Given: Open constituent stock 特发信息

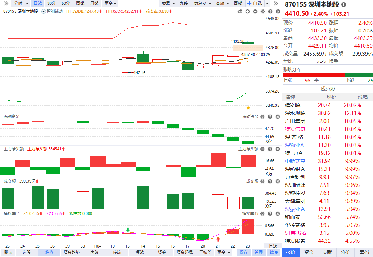Looking at the screenshot, I should point(295,130).
